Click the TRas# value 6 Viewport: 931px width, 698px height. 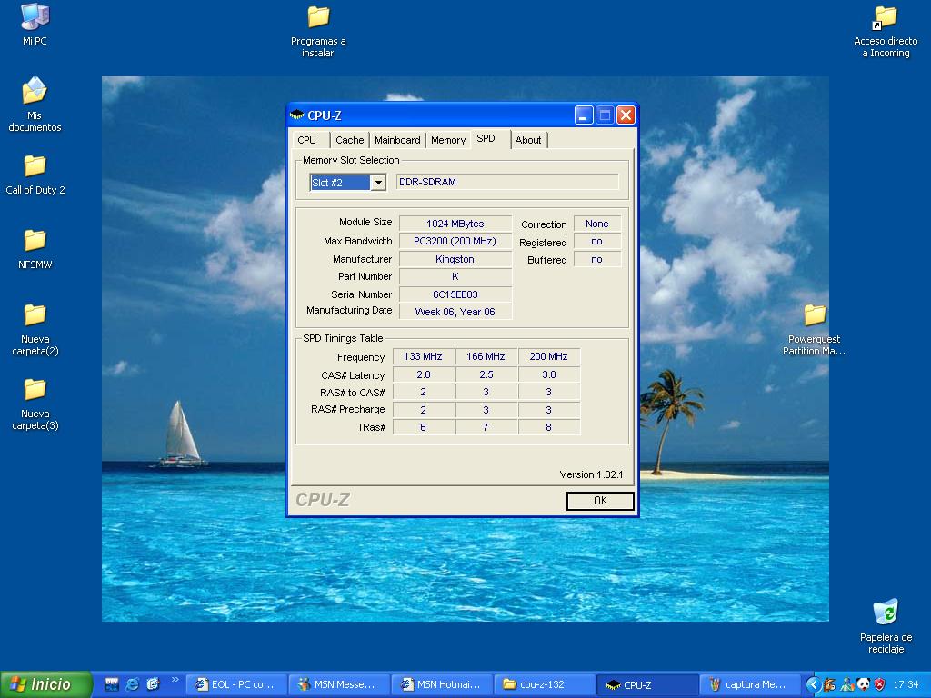point(424,427)
